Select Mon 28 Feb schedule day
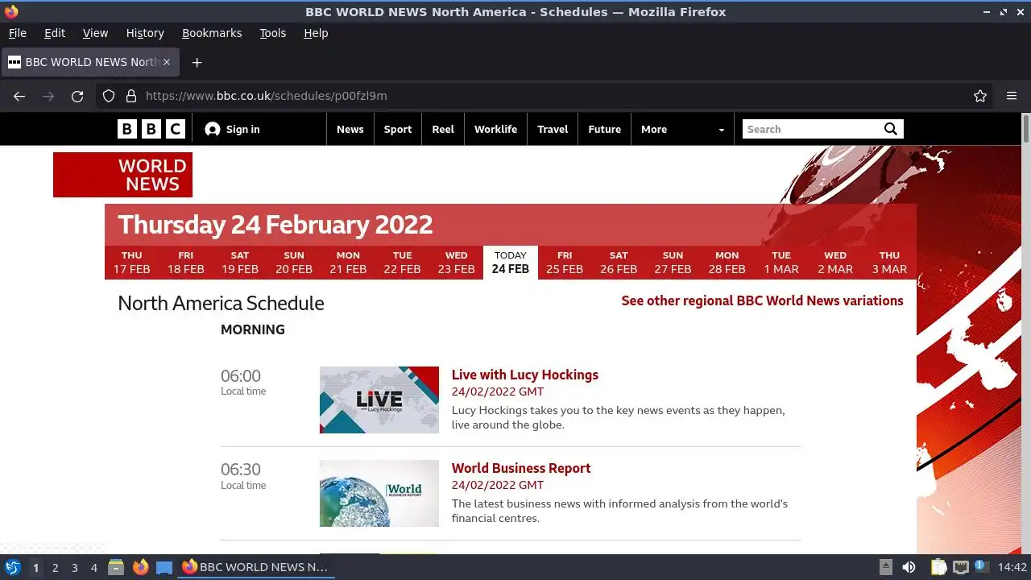The width and height of the screenshot is (1031, 580). [x=727, y=263]
